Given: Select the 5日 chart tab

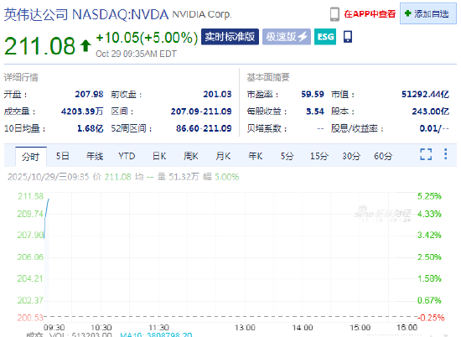Looking at the screenshot, I should (x=62, y=156).
